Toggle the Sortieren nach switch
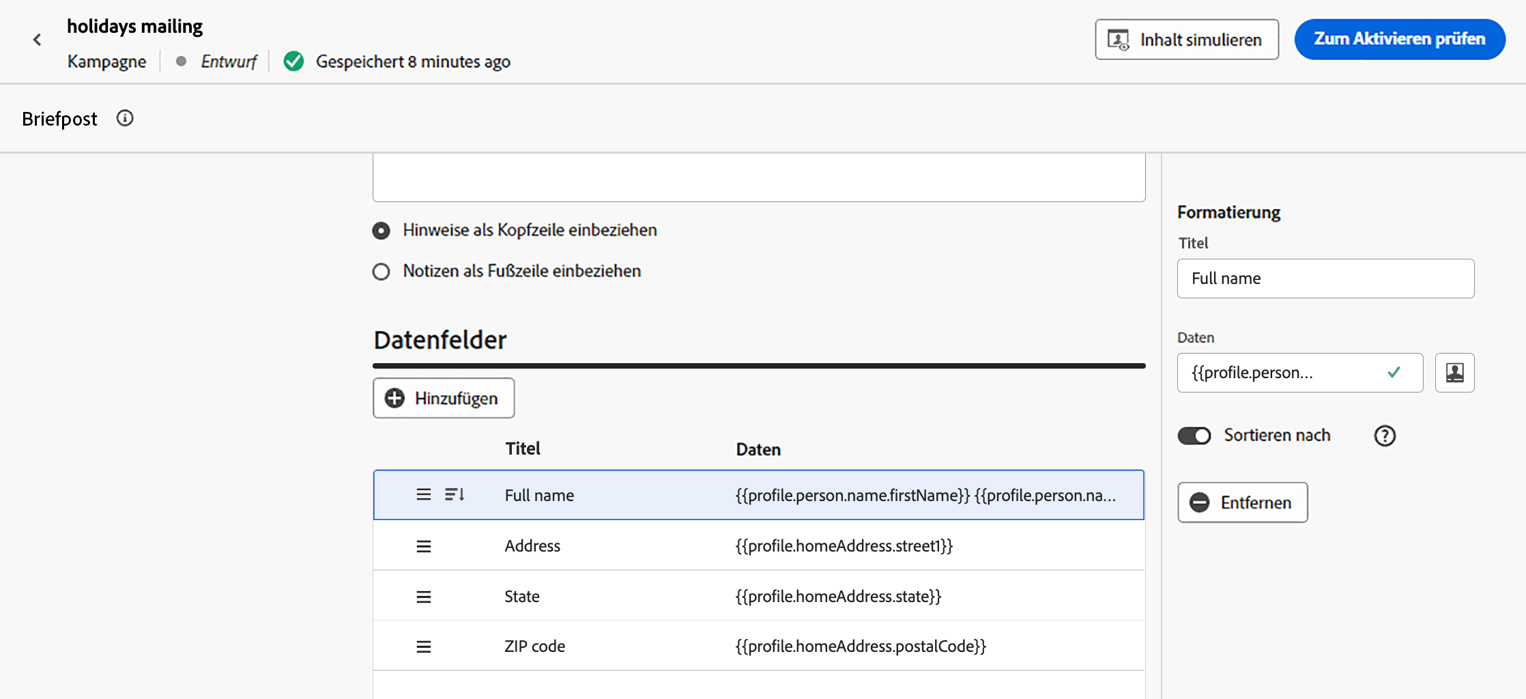Screen dimensions: 1526x699 click(x=1194, y=436)
